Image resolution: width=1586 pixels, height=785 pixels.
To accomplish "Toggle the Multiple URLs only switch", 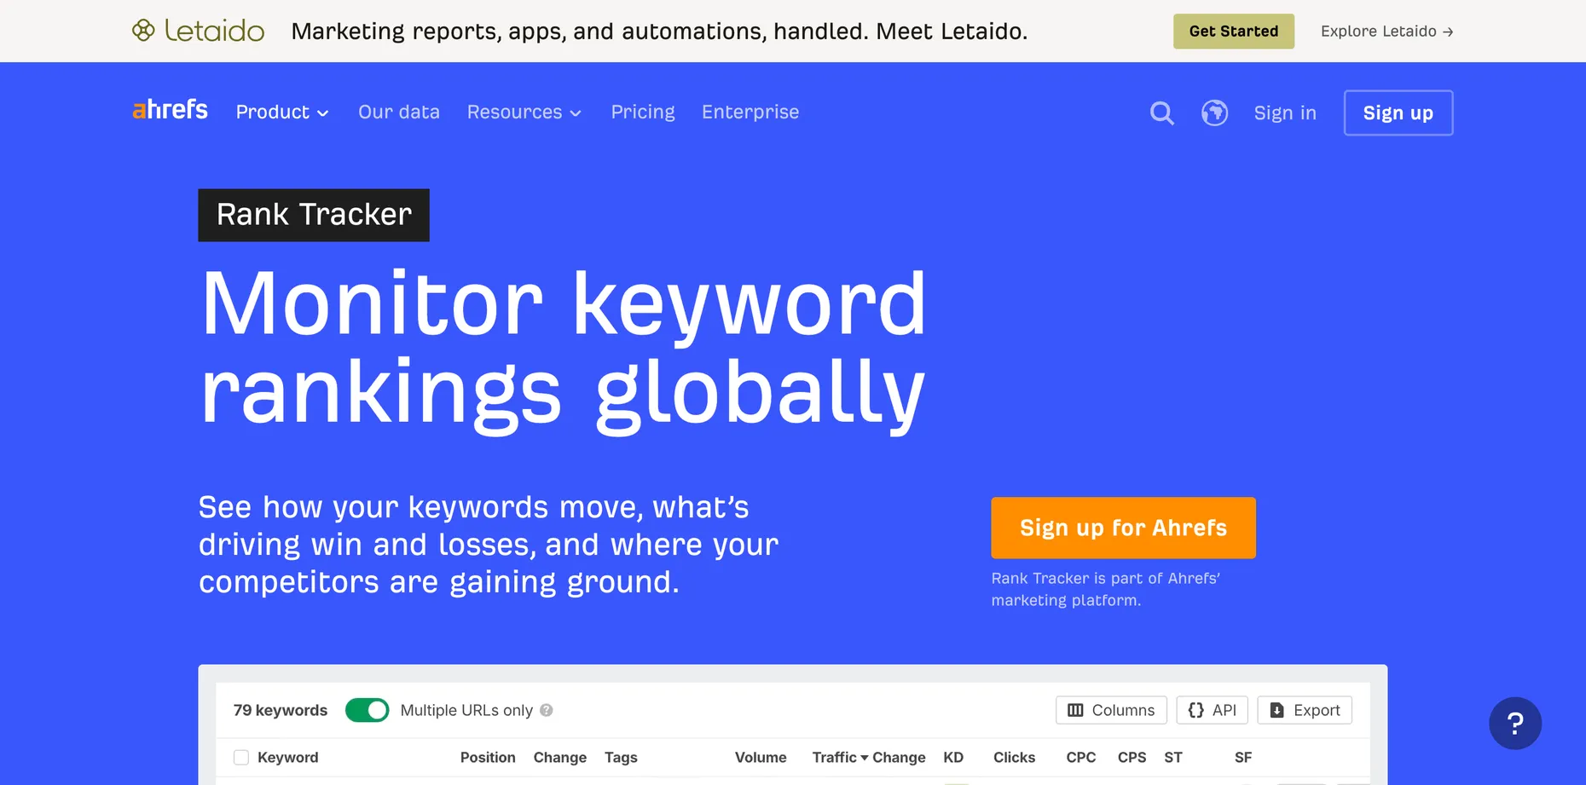I will point(367,710).
